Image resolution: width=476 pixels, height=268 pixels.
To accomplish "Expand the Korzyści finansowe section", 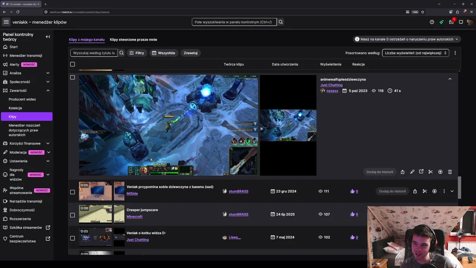I will coord(48,143).
